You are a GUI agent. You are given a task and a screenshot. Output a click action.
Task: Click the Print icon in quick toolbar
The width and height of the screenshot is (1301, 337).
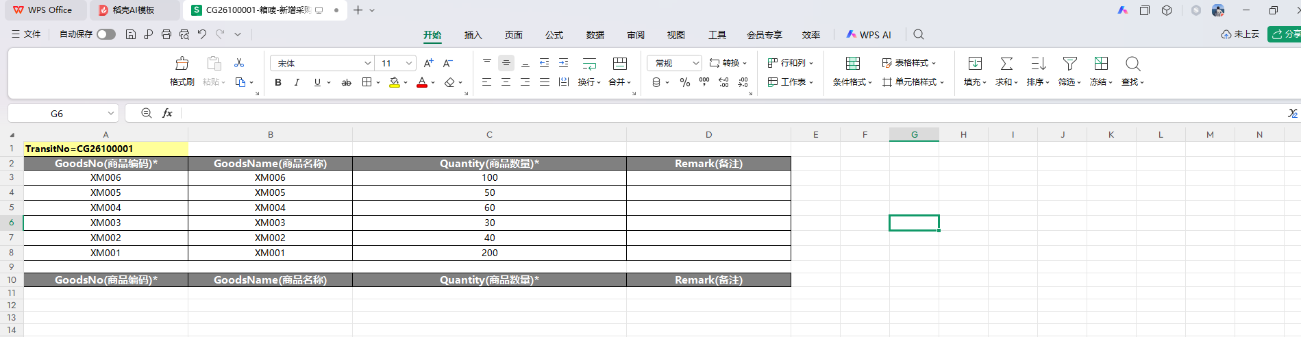[166, 34]
